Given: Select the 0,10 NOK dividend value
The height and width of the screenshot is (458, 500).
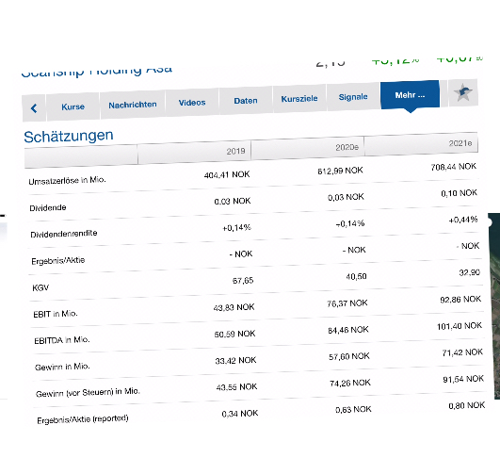Looking at the screenshot, I should [x=460, y=193].
